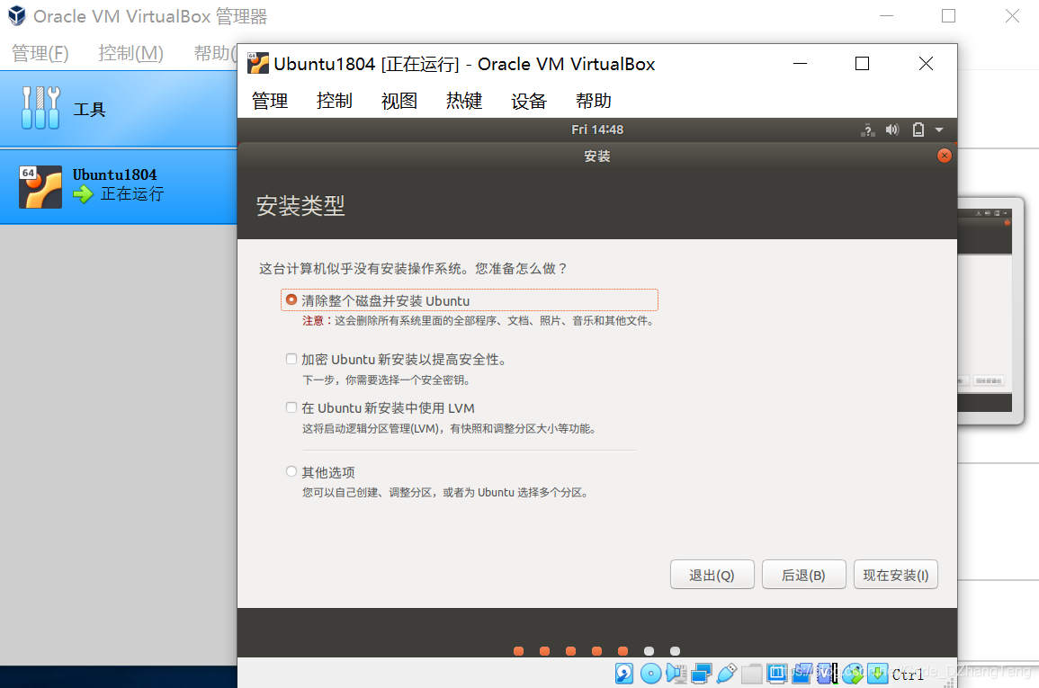
Task: Click the 正在运行 status text
Action: [132, 194]
